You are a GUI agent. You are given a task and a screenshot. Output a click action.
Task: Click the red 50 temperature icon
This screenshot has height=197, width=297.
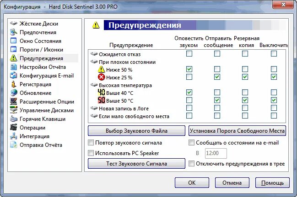pyautogui.click(x=102, y=101)
